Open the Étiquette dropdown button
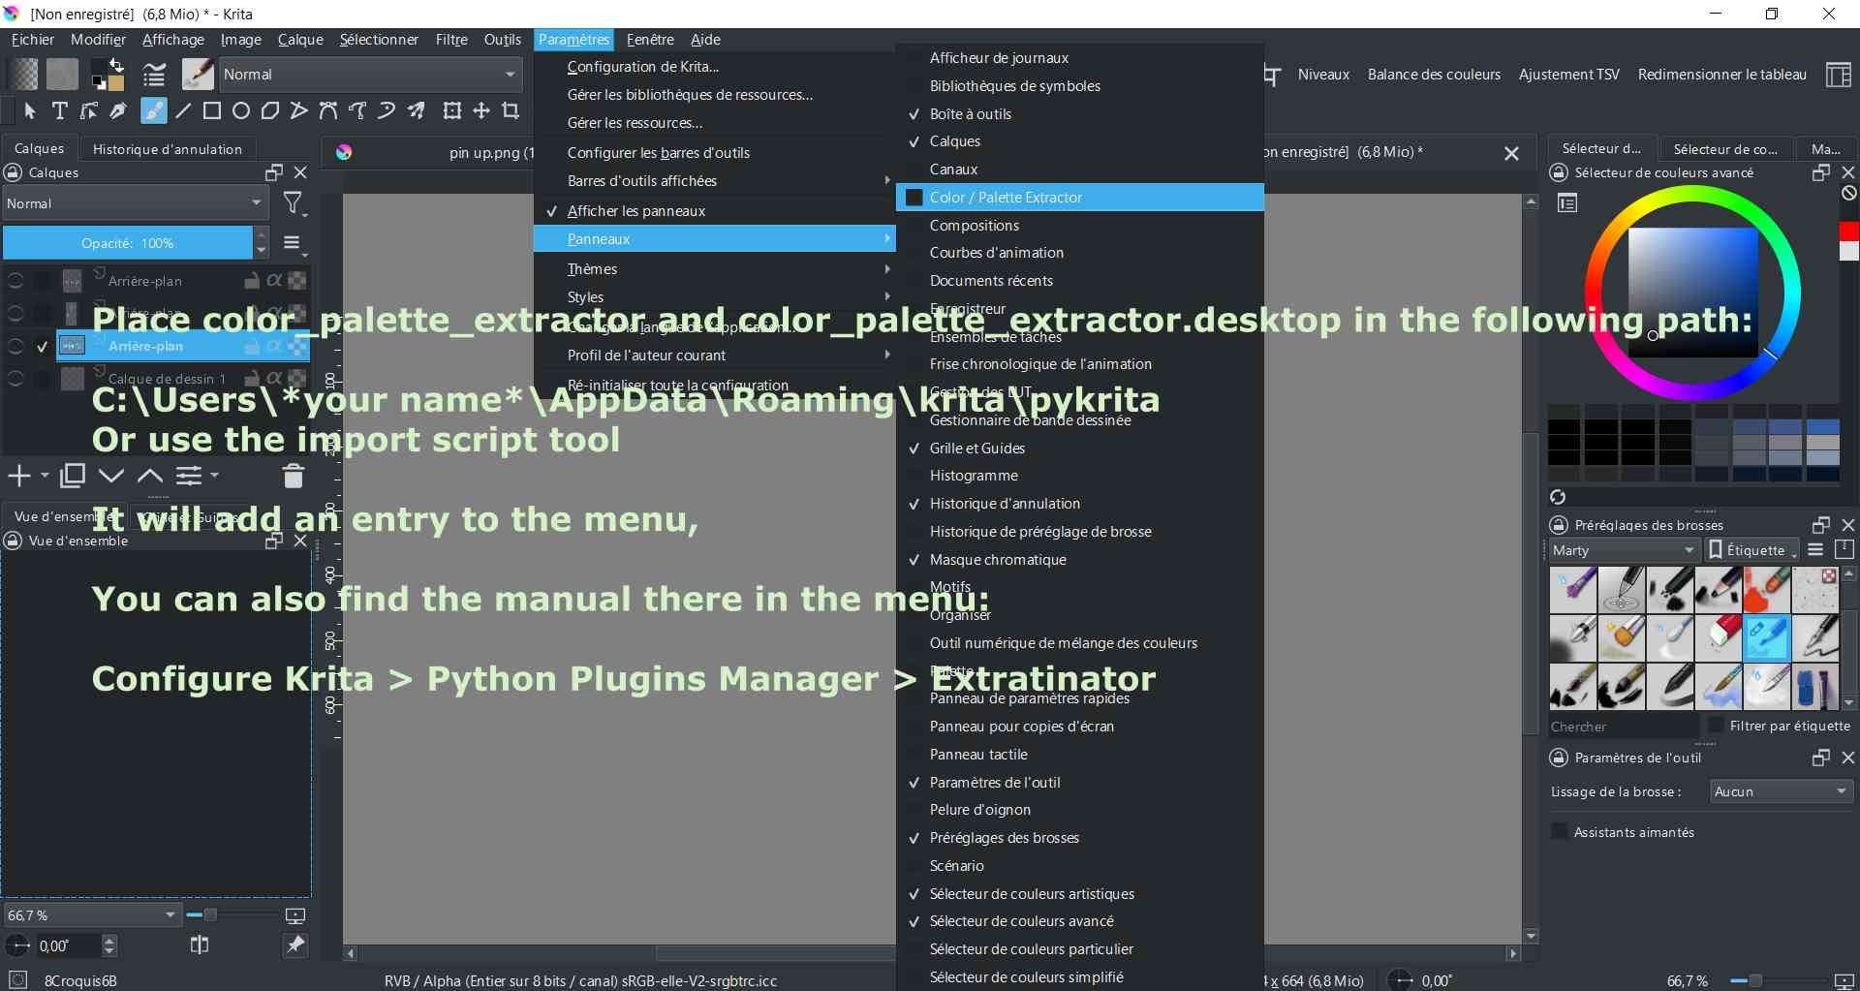The width and height of the screenshot is (1860, 991). tap(1752, 550)
